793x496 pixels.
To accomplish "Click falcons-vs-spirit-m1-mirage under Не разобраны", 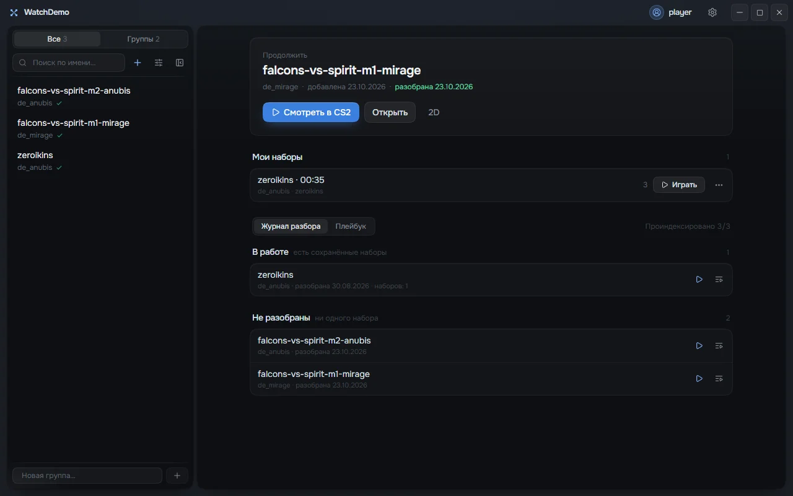I will point(491,378).
